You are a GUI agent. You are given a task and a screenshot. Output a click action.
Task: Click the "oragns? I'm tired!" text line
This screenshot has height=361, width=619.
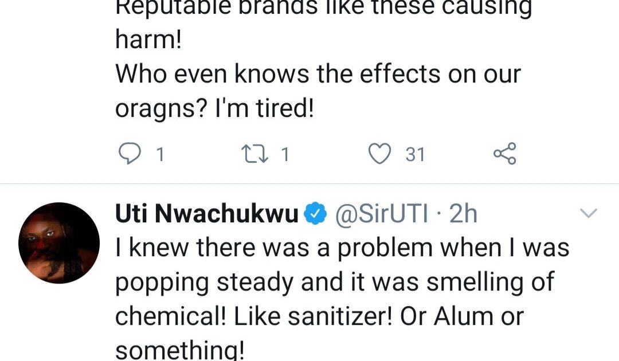click(x=215, y=109)
